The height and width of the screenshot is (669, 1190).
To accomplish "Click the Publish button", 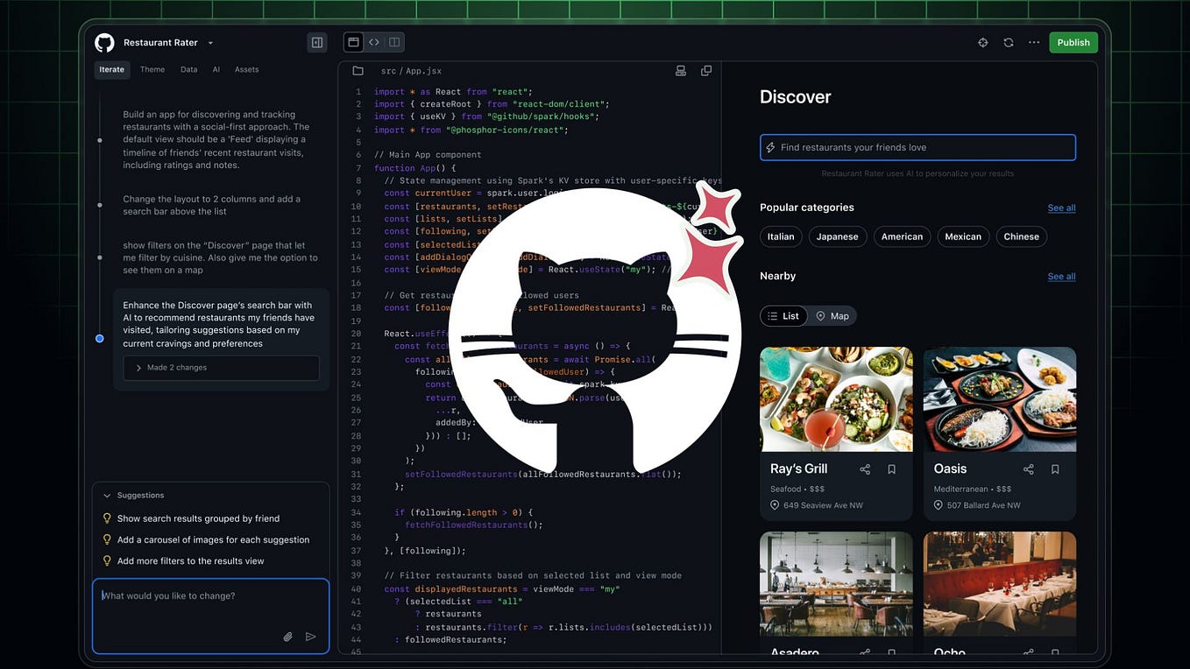I will pos(1073,42).
